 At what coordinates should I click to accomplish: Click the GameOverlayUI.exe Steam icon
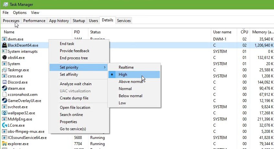5,100
